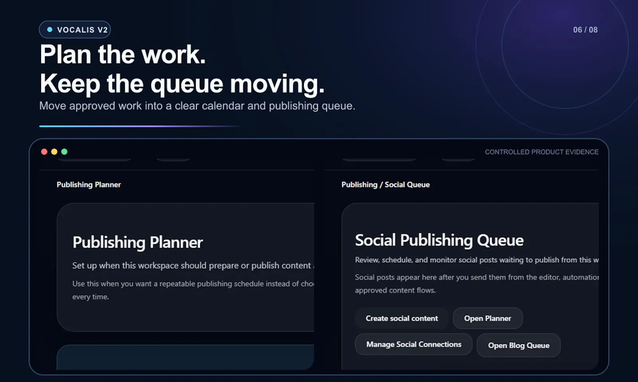Click the 'Move approved work into' subtitle
This screenshot has width=638, height=382.
coord(197,106)
